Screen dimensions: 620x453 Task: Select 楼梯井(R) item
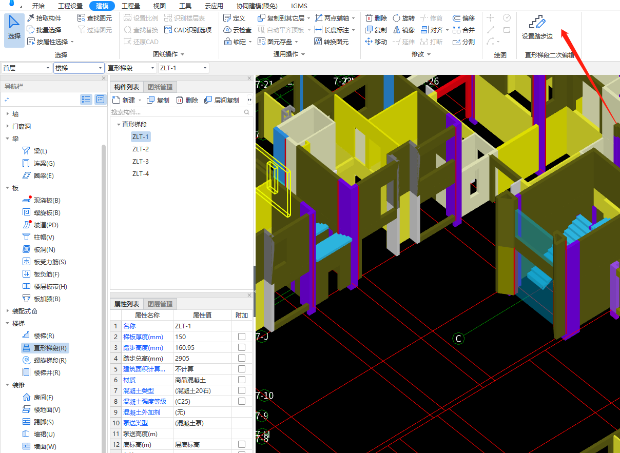click(x=42, y=372)
